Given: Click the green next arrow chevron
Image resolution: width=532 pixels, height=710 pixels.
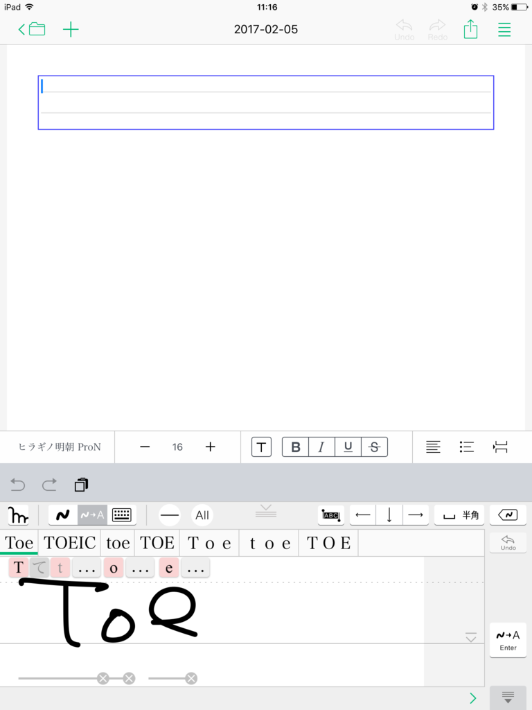Looking at the screenshot, I should pos(472,698).
